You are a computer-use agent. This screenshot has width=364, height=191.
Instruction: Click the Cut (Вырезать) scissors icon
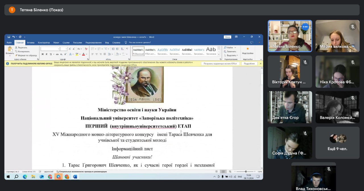tap(17, 48)
